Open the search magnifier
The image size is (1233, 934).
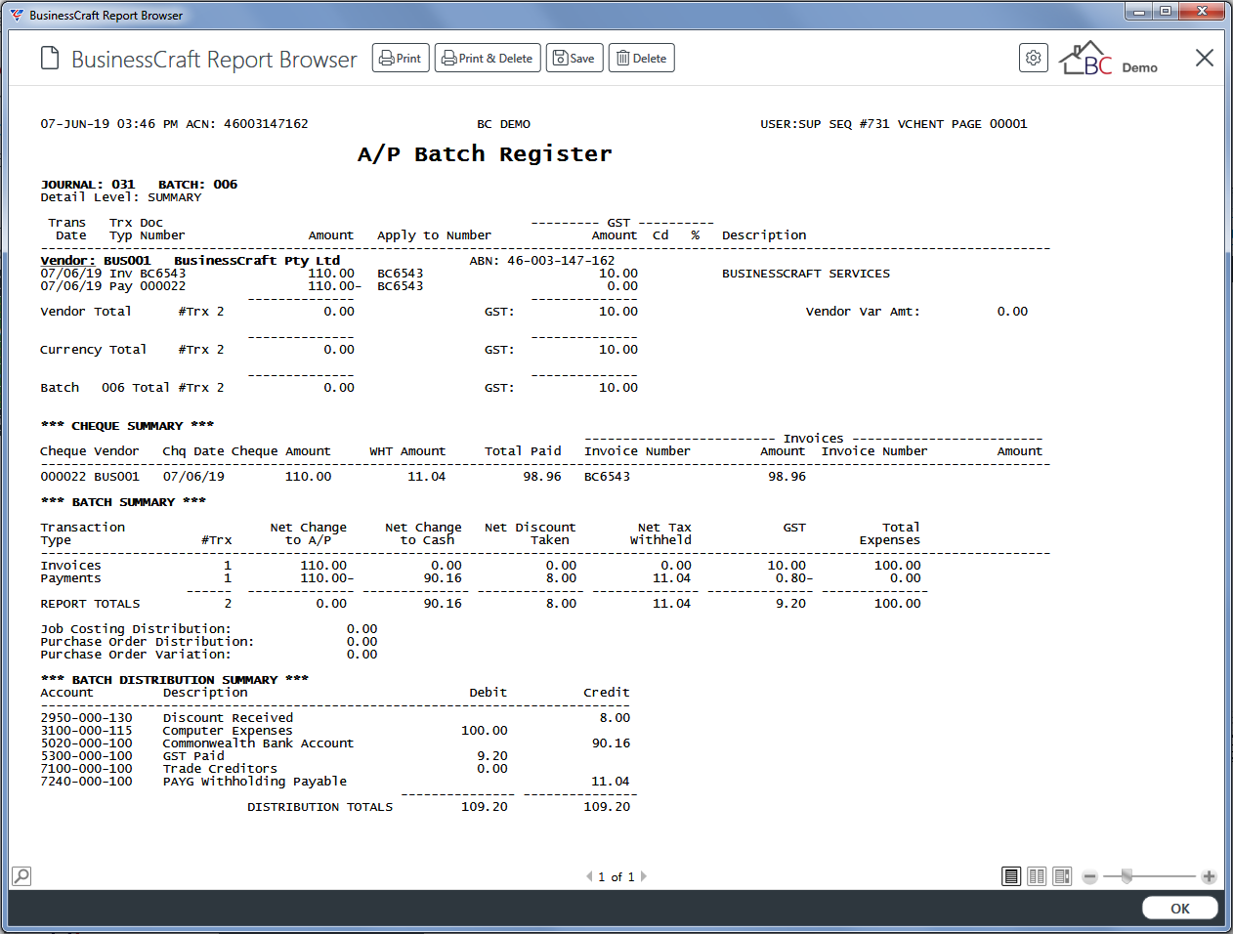pyautogui.click(x=21, y=875)
